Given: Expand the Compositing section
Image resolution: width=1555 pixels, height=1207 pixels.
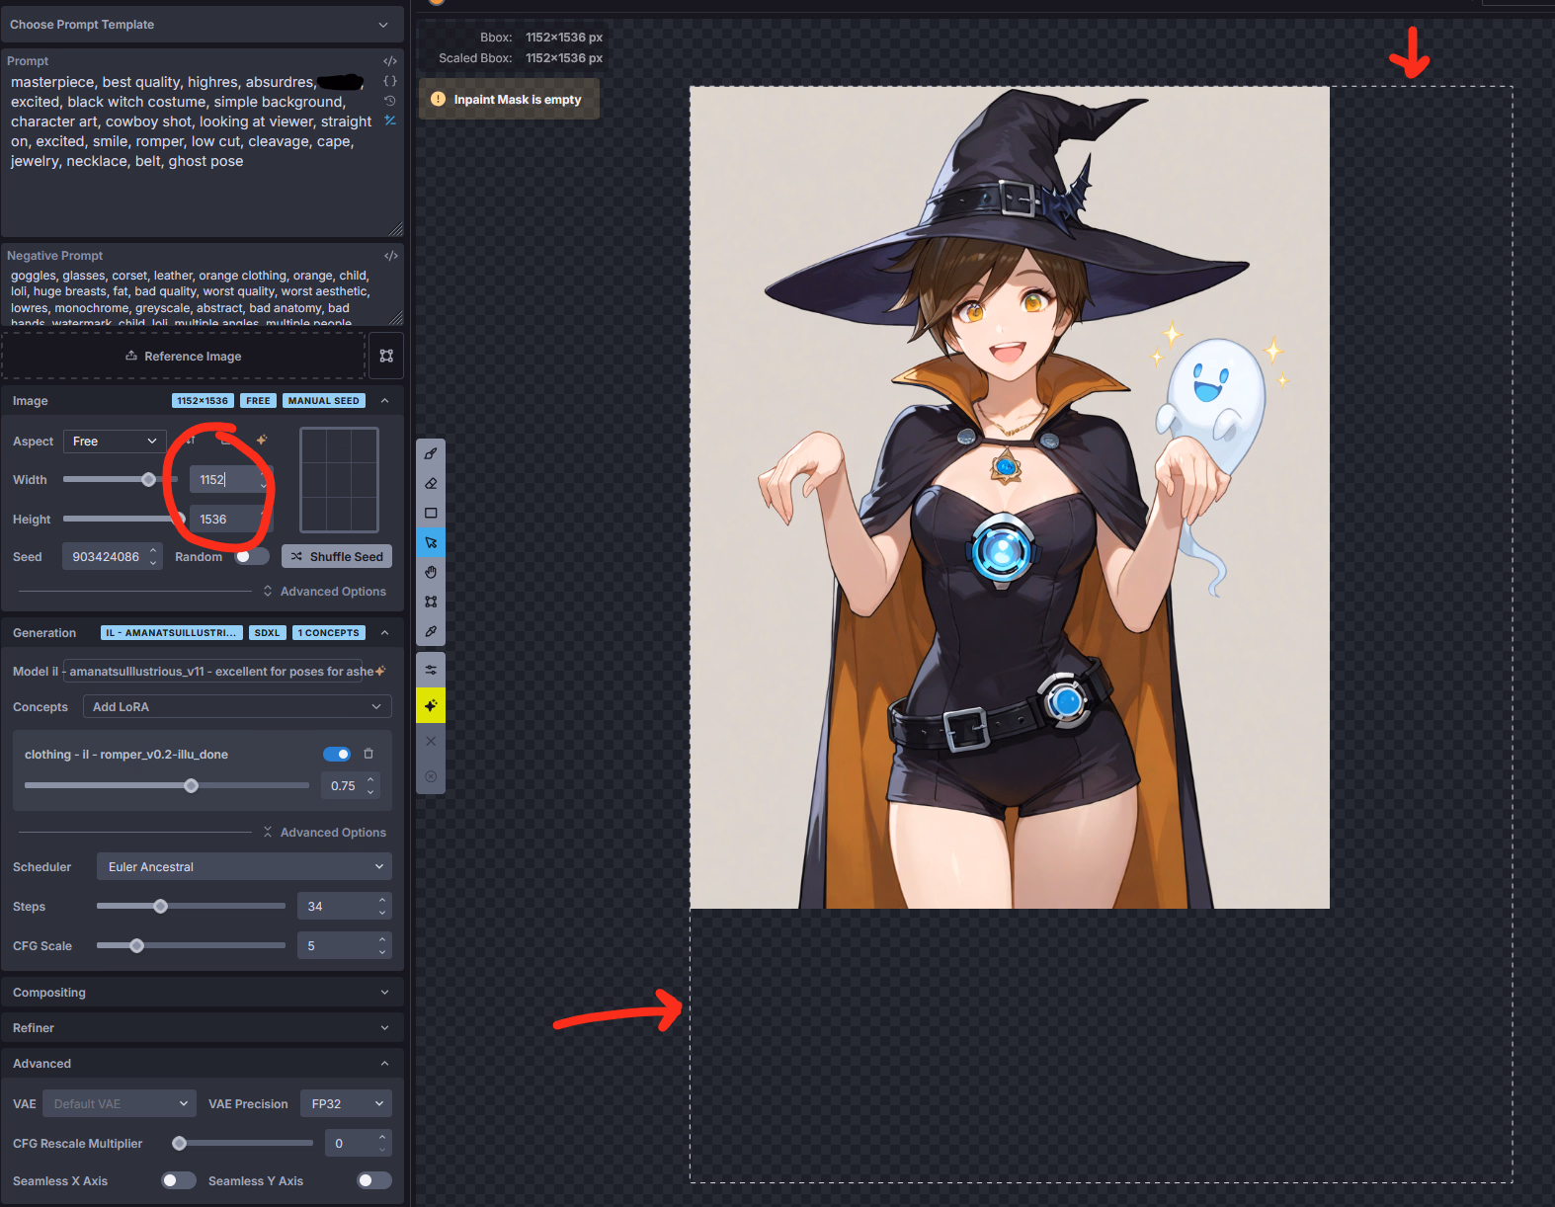Looking at the screenshot, I should [202, 993].
